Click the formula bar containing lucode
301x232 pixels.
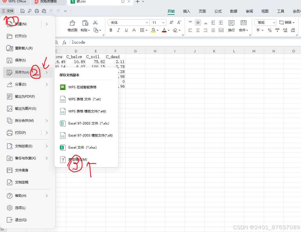point(185,43)
